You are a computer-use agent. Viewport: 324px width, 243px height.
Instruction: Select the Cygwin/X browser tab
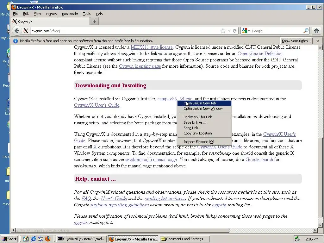[x=50, y=21]
